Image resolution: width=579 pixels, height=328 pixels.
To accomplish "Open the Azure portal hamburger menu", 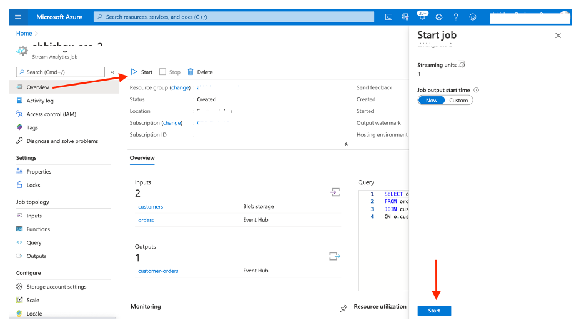I will pos(17,17).
